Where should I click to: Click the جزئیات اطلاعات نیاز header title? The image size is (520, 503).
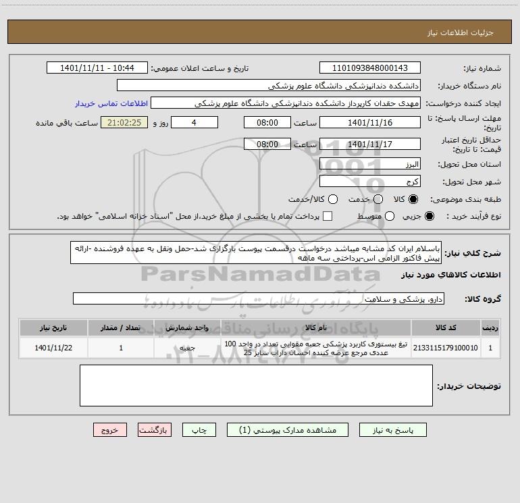click(x=460, y=32)
